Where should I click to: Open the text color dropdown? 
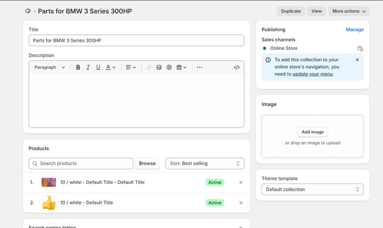pos(110,68)
